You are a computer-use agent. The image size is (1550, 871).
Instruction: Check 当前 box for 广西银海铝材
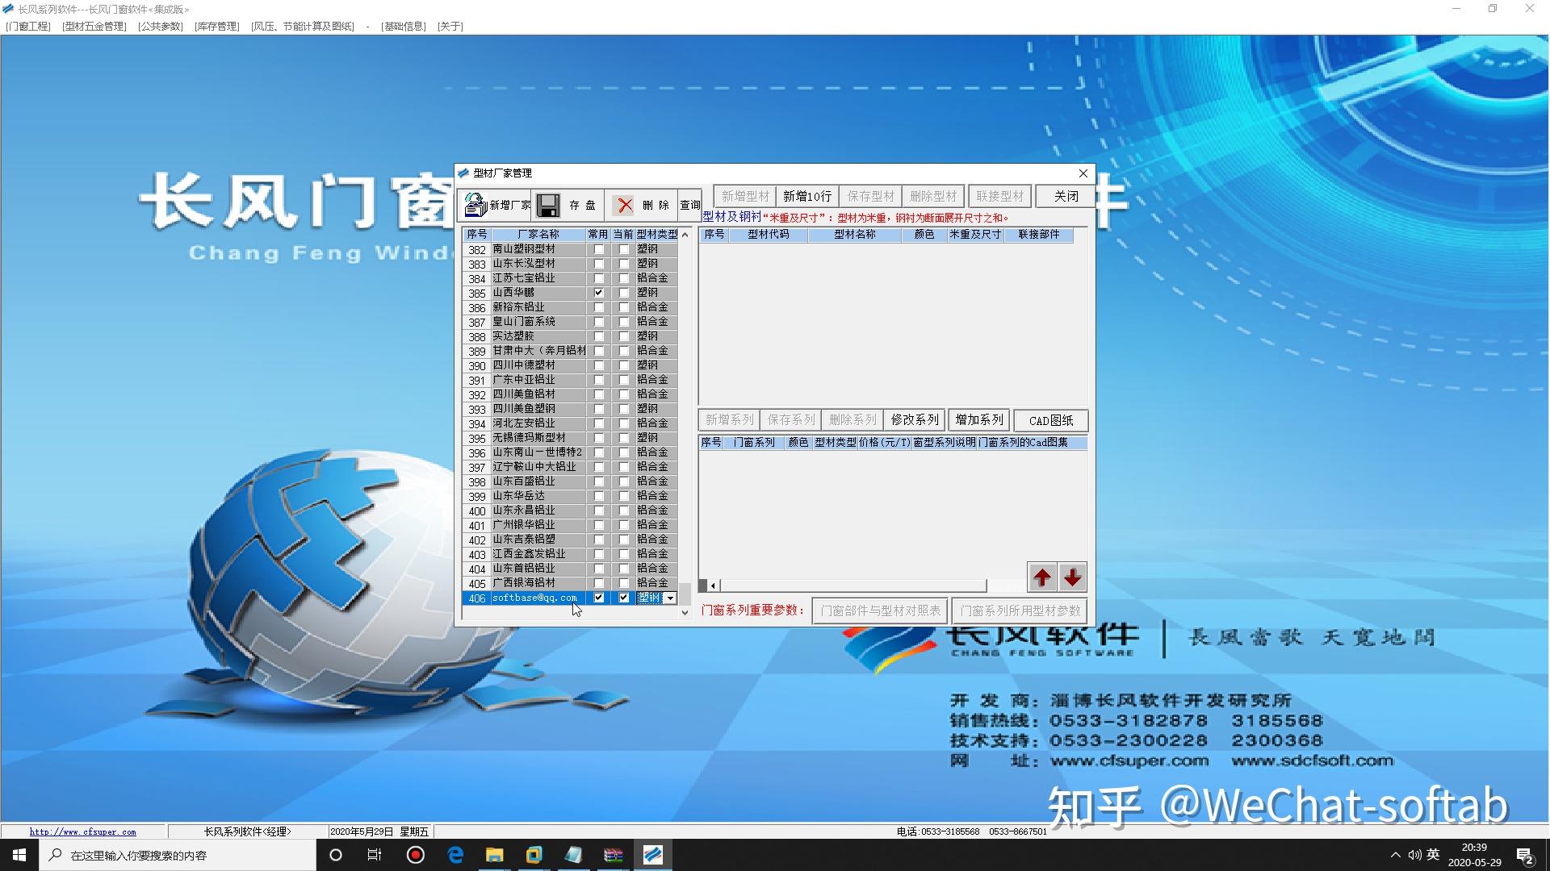coord(623,583)
